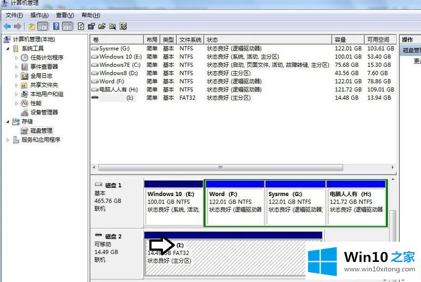Collapse the 存储 tree node
The height and width of the screenshot is (282, 421).
coord(8,121)
